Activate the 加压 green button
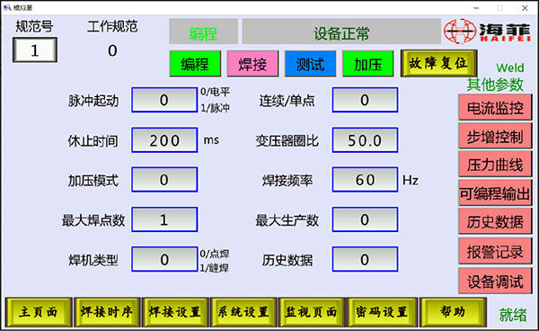 coord(368,64)
